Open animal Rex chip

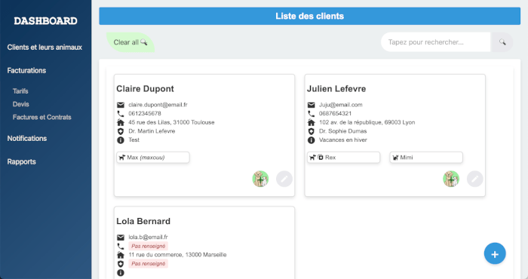click(x=343, y=158)
